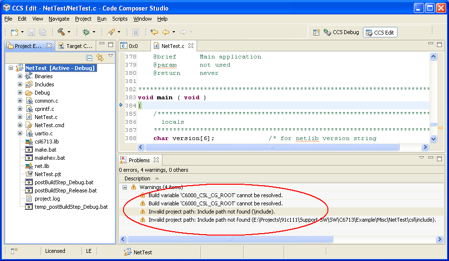Open the Back history dropdown arrow
449x261 pixels.
174,32
